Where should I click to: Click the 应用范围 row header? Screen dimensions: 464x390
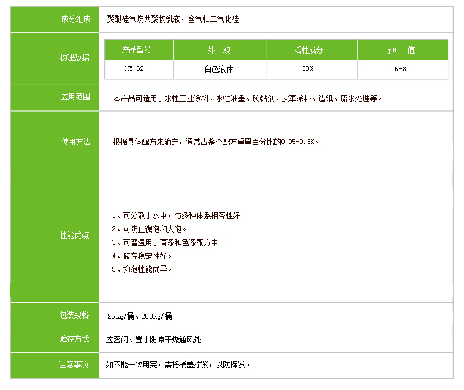(76, 97)
